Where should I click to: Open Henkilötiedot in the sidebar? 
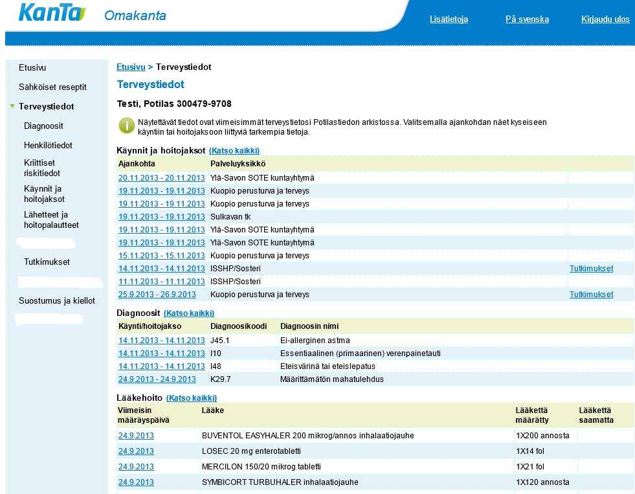[48, 146]
